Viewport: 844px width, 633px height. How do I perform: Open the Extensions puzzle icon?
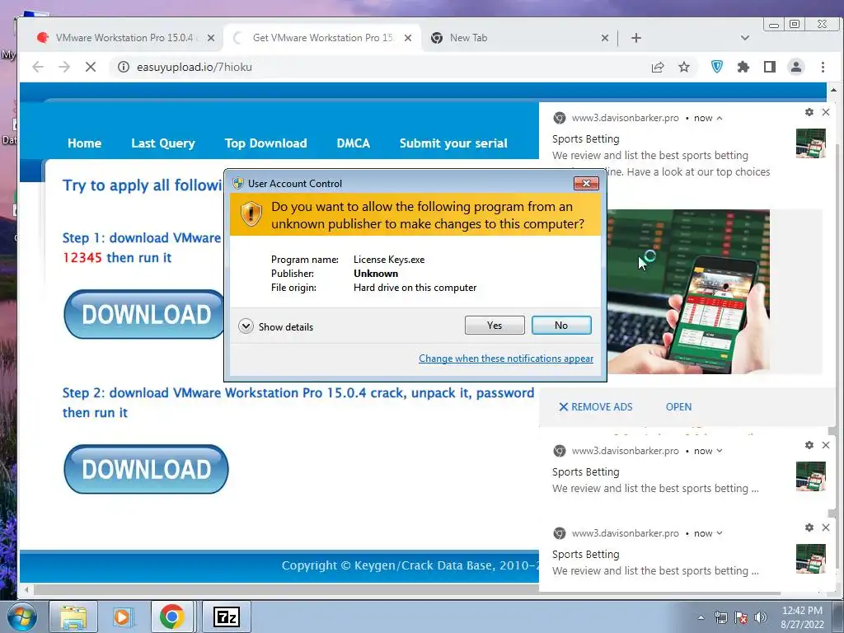tap(743, 67)
